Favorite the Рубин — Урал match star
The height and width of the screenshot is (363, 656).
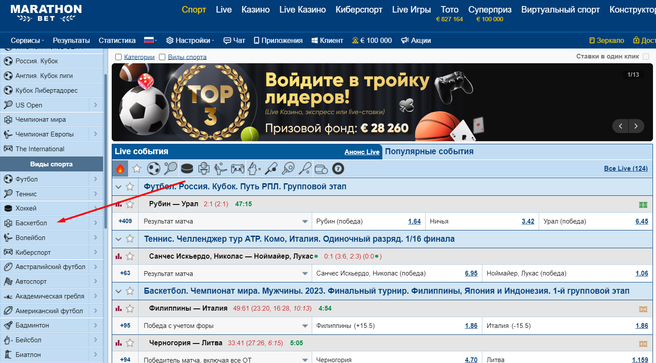(x=130, y=204)
